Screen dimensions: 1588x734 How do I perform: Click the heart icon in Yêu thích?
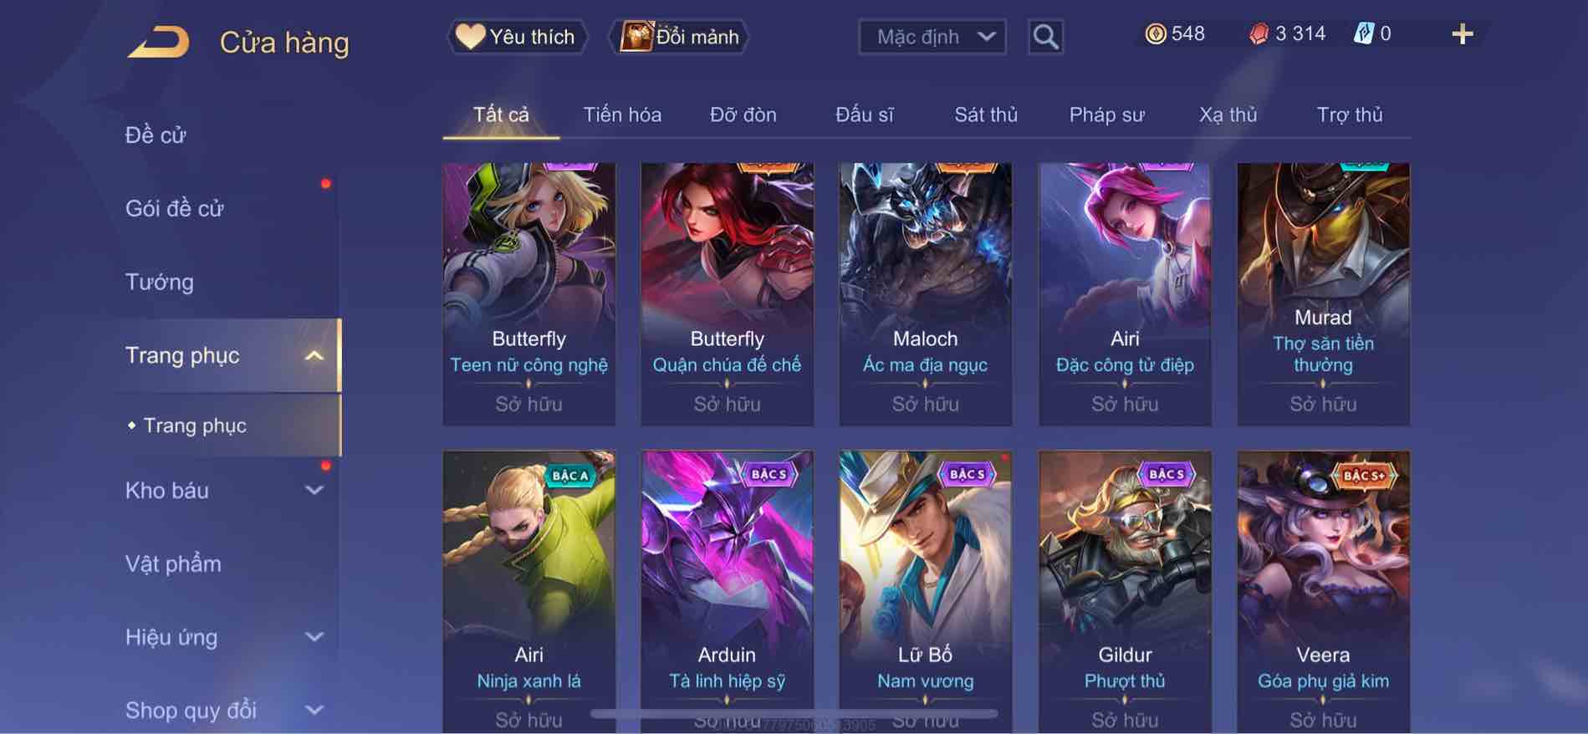[470, 37]
